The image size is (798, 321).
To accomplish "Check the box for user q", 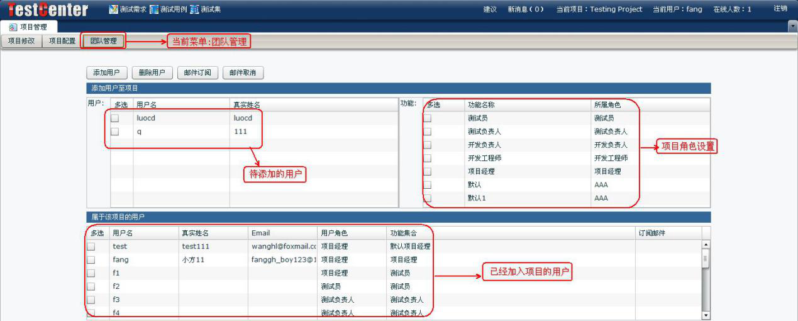I will [114, 132].
